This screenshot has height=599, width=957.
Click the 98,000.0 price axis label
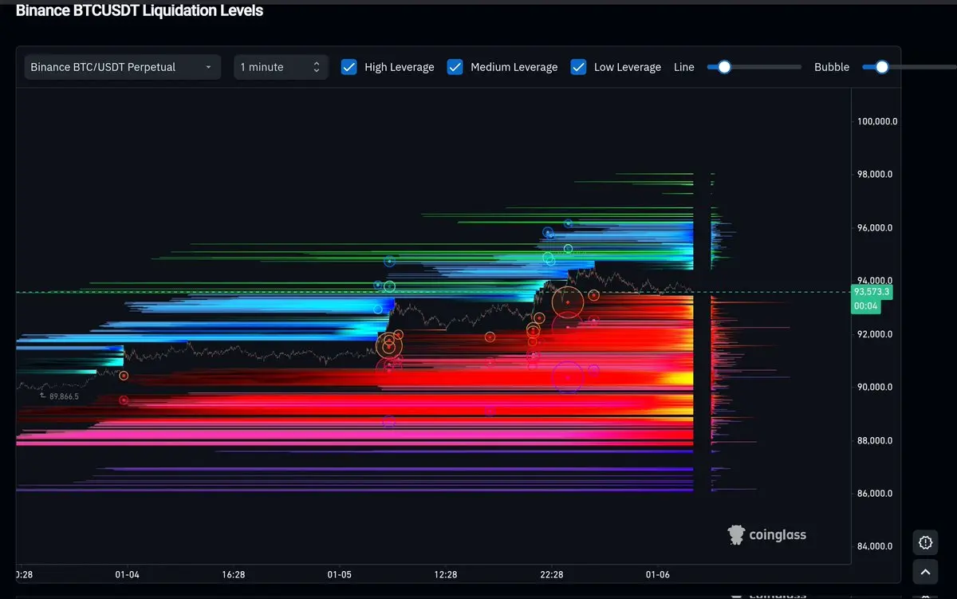coord(875,175)
